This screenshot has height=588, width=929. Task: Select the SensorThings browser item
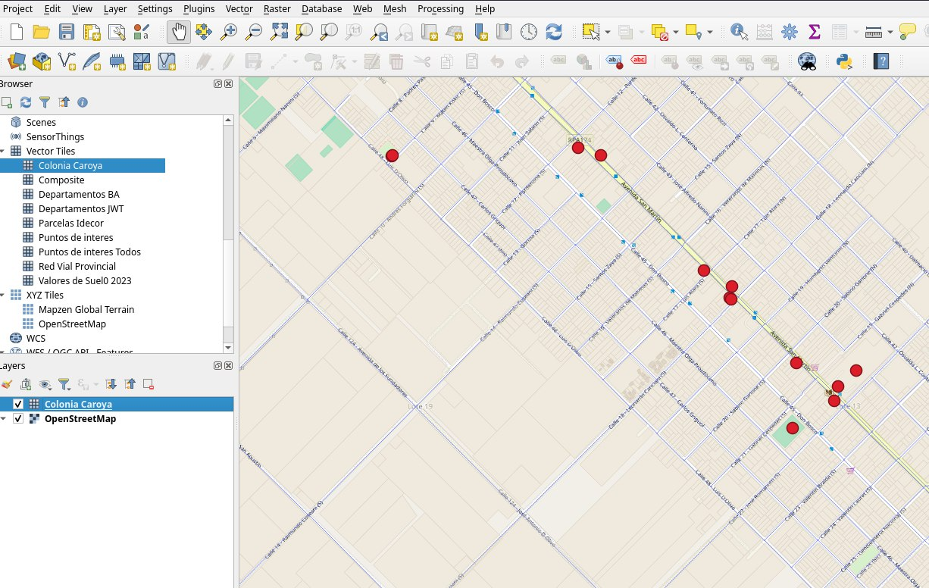click(x=55, y=136)
